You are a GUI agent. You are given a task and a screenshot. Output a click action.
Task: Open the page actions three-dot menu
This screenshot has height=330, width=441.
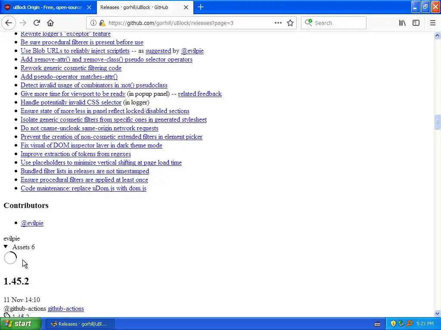click(x=278, y=23)
